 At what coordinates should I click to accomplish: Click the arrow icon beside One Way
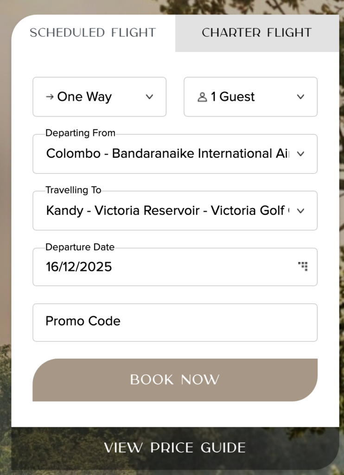point(50,97)
